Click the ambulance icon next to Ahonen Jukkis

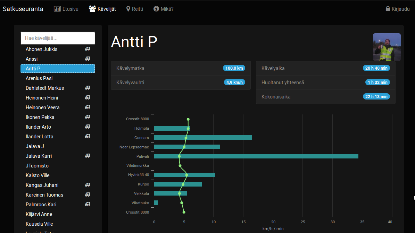click(x=88, y=49)
